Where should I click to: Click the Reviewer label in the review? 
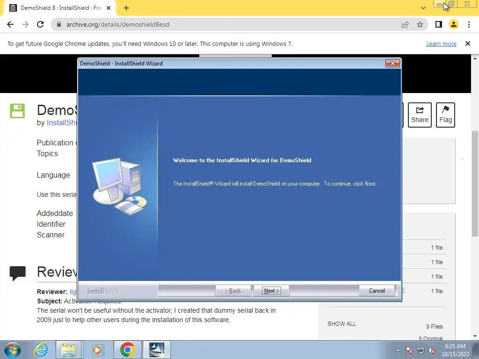52,292
